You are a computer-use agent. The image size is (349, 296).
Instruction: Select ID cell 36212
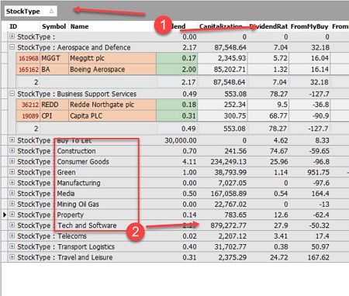coord(28,105)
